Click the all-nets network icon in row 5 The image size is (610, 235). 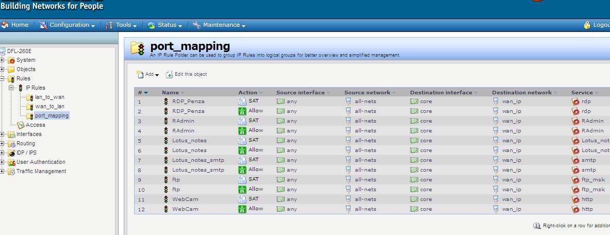pyautogui.click(x=349, y=141)
